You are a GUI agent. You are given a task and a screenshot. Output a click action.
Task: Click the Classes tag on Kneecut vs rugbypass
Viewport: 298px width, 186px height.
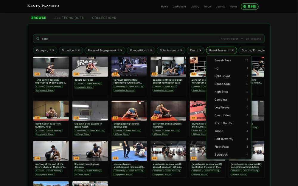[79, 171]
